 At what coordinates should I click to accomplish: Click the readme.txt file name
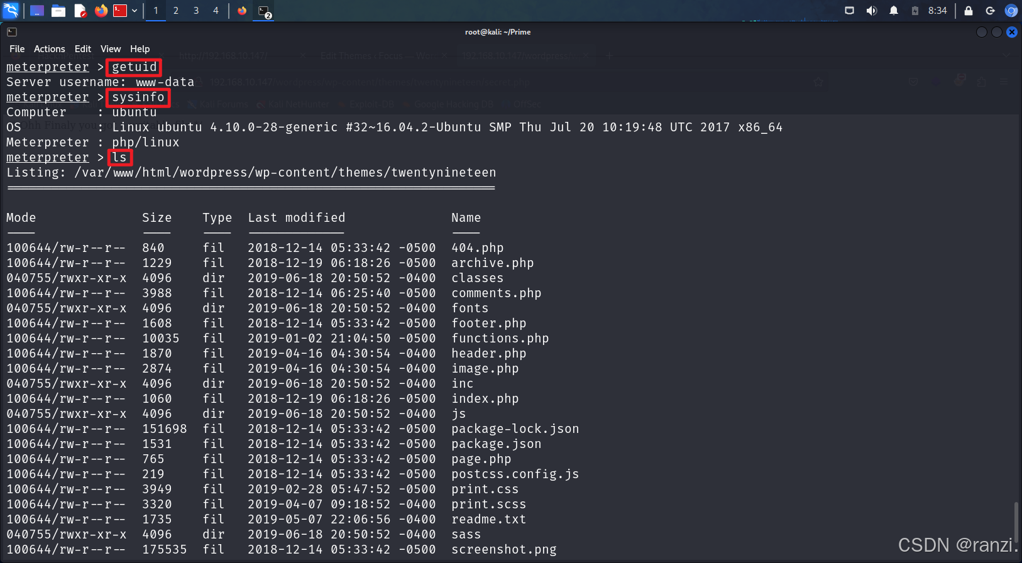pos(488,520)
